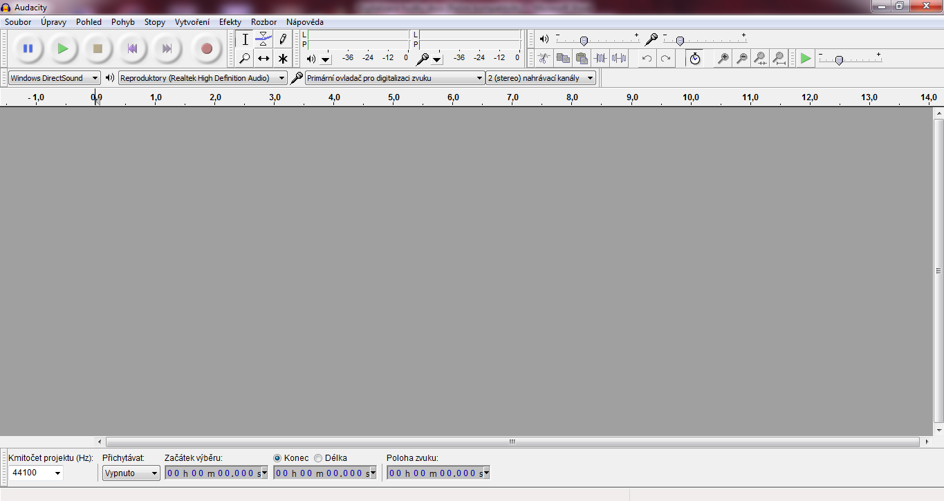
Task: Open the Reproduktory output device dropdown
Action: (x=203, y=78)
